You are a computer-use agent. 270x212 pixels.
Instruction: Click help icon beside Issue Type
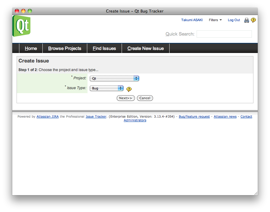pos(129,89)
